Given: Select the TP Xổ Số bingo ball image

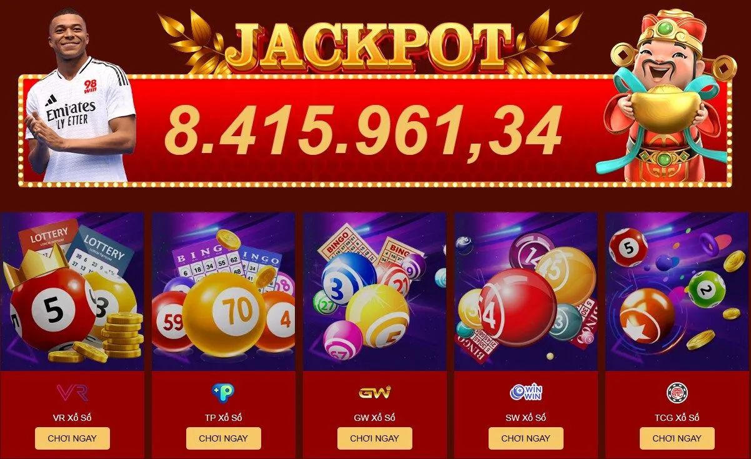Looking at the screenshot, I should click(224, 292).
